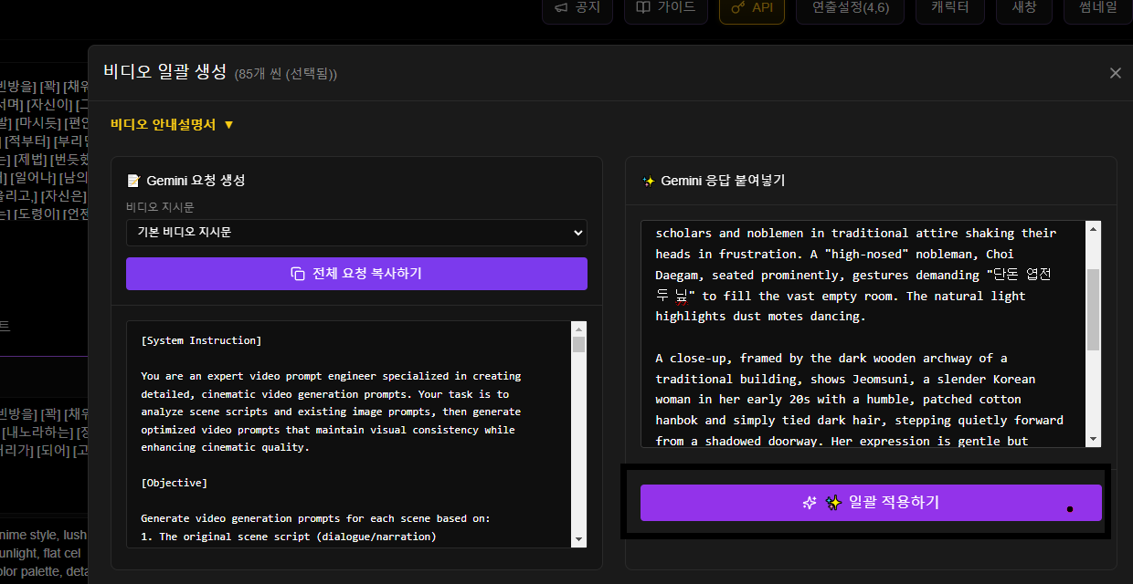This screenshot has height=584, width=1133.
Task: Click the sparkle icon inside 일괄 적용하기 button
Action: pos(810,502)
